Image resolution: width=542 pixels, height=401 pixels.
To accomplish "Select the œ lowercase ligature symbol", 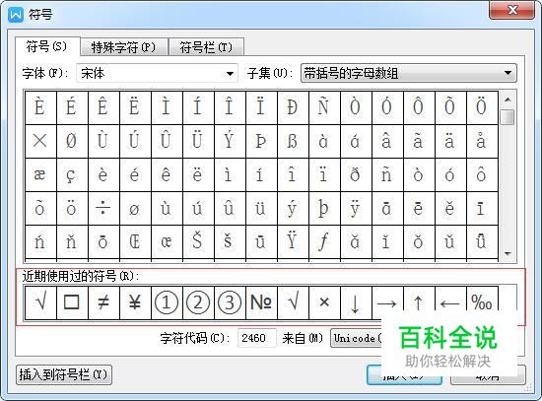I will (167, 241).
